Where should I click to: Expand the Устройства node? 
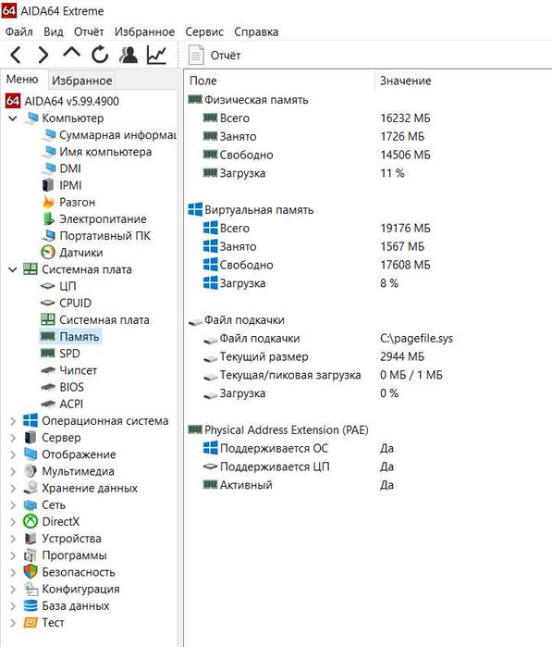(13, 539)
